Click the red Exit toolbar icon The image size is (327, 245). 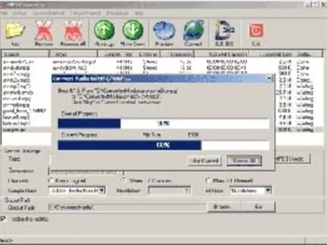(x=256, y=30)
